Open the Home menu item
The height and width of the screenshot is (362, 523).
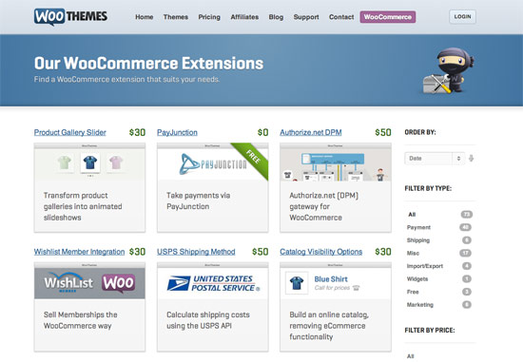click(145, 17)
